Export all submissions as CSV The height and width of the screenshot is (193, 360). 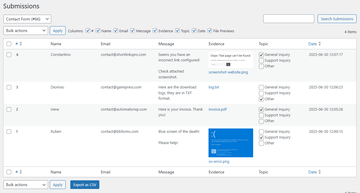[85, 184]
